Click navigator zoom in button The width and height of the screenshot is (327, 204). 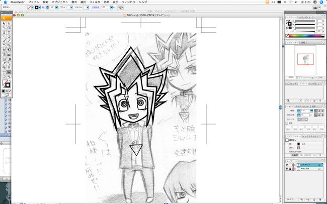point(321,77)
